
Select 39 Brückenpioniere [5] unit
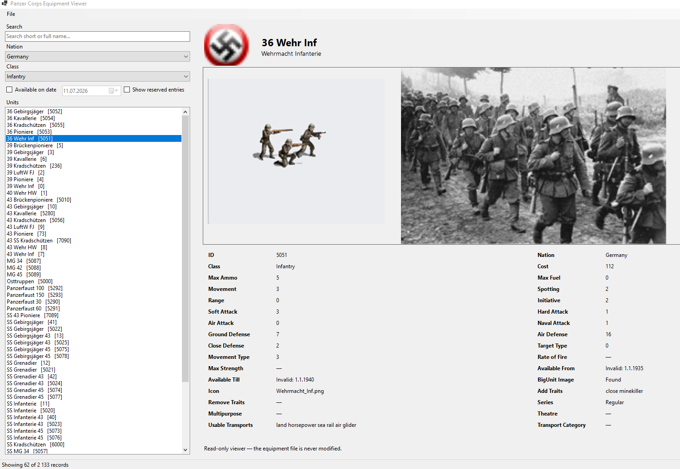[93, 145]
